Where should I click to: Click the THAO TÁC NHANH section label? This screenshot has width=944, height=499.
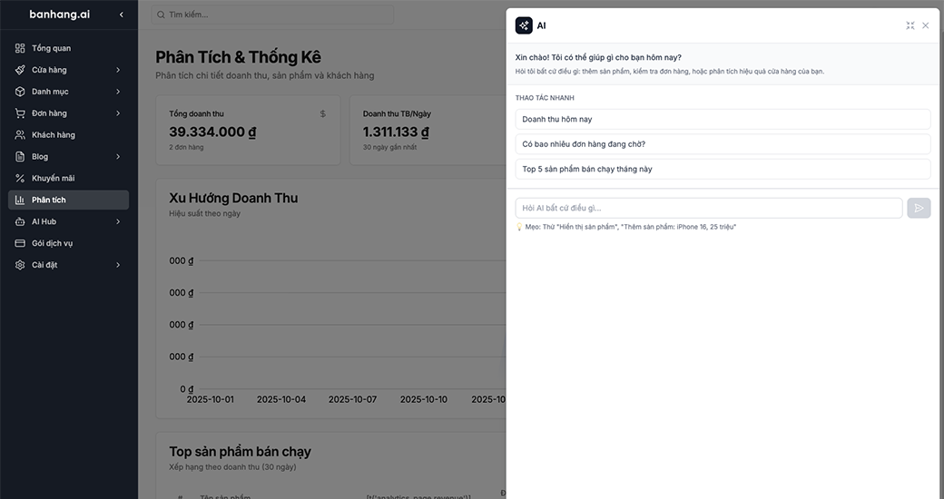pyautogui.click(x=545, y=97)
